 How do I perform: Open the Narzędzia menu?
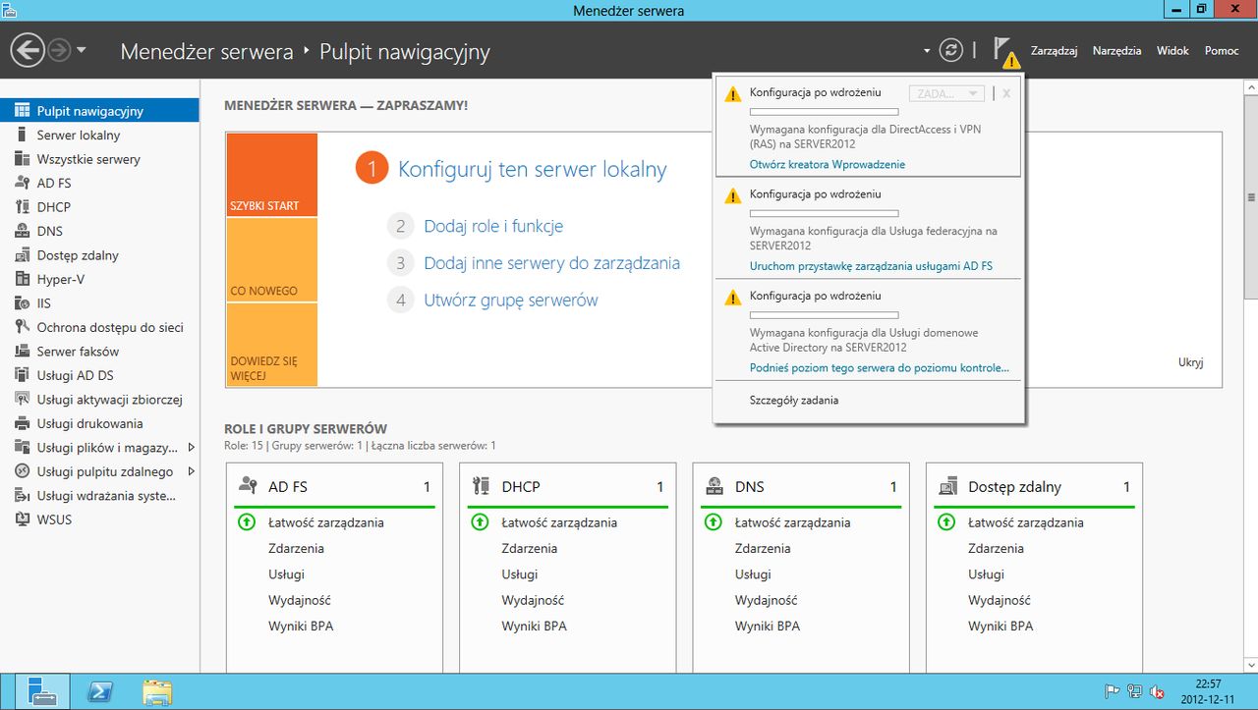(x=1116, y=50)
